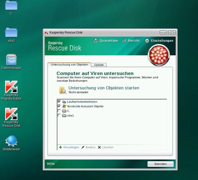
Task: Click the Kaspersky Rescue Disk title bar text
Action: point(66,33)
